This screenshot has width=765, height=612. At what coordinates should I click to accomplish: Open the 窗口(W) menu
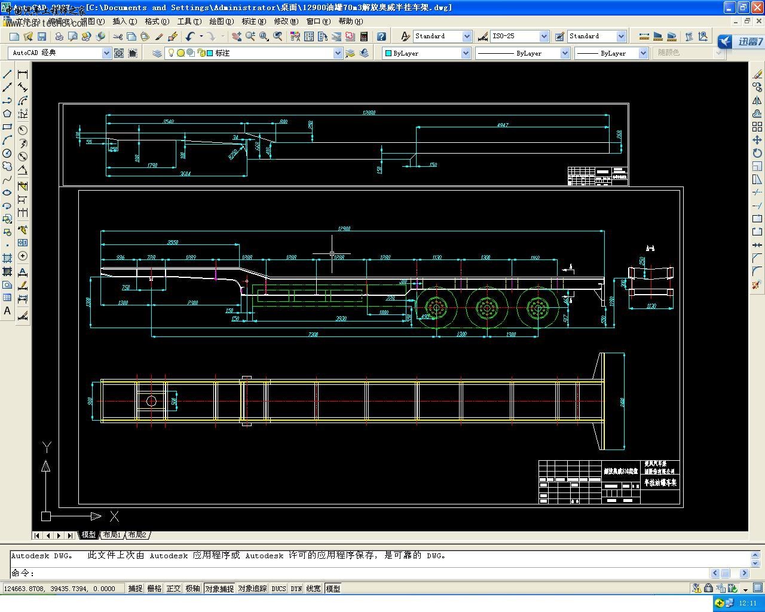(319, 22)
